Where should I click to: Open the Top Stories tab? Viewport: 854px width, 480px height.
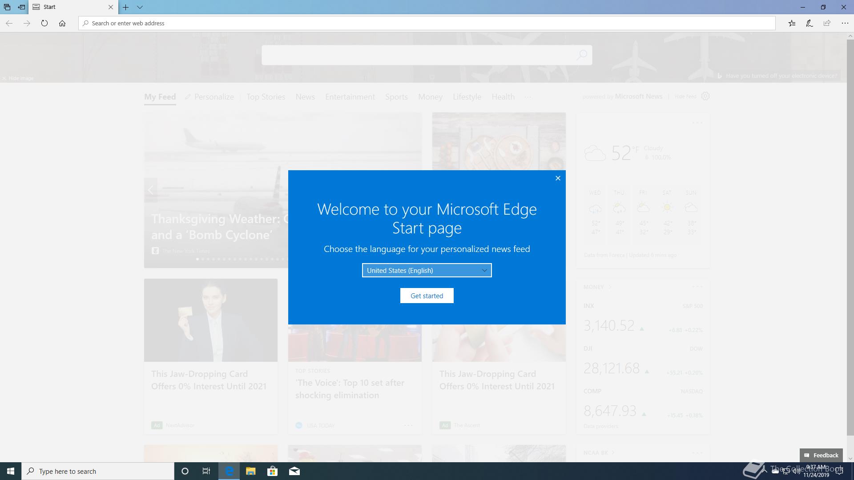pyautogui.click(x=266, y=97)
